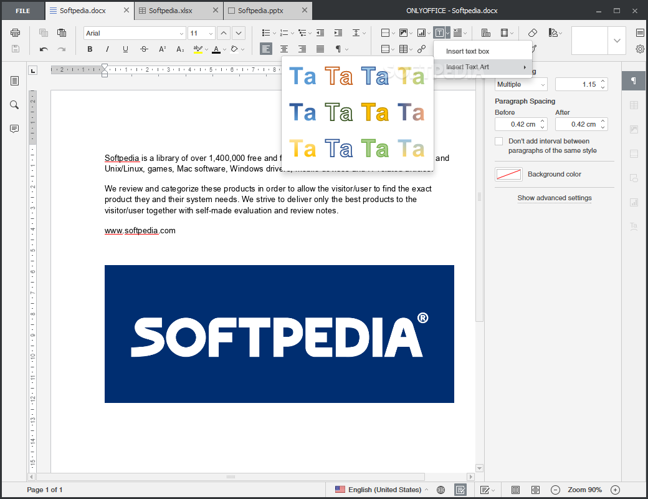Click Fit to page icon
This screenshot has height=499, width=648.
(515, 490)
